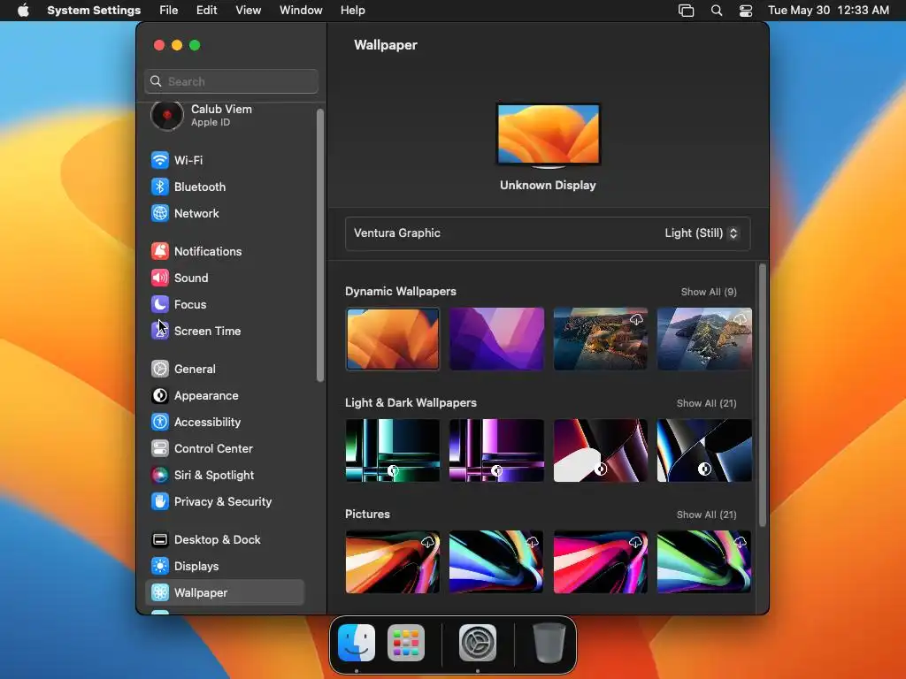Click the Wallpaper flower icon in the sidebar
Image resolution: width=906 pixels, height=679 pixels.
tap(160, 592)
